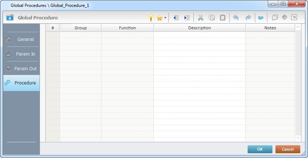
Task: Cut using the scissors icon
Action: click(200, 18)
